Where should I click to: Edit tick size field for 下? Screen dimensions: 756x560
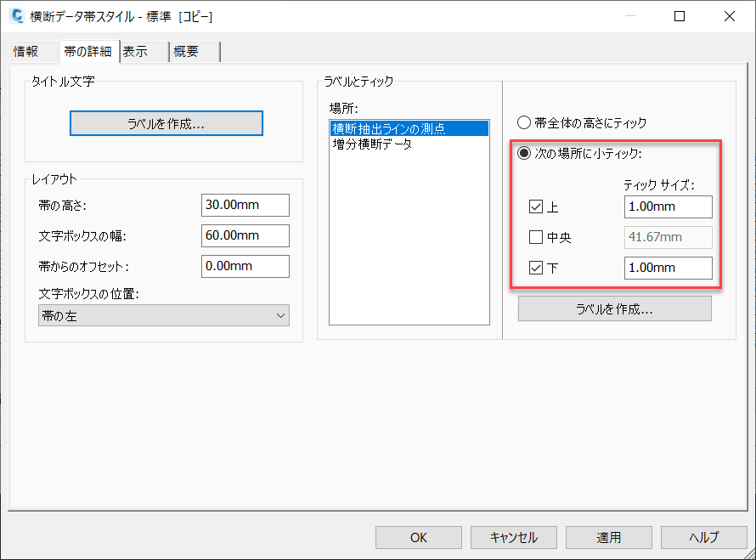coord(669,268)
